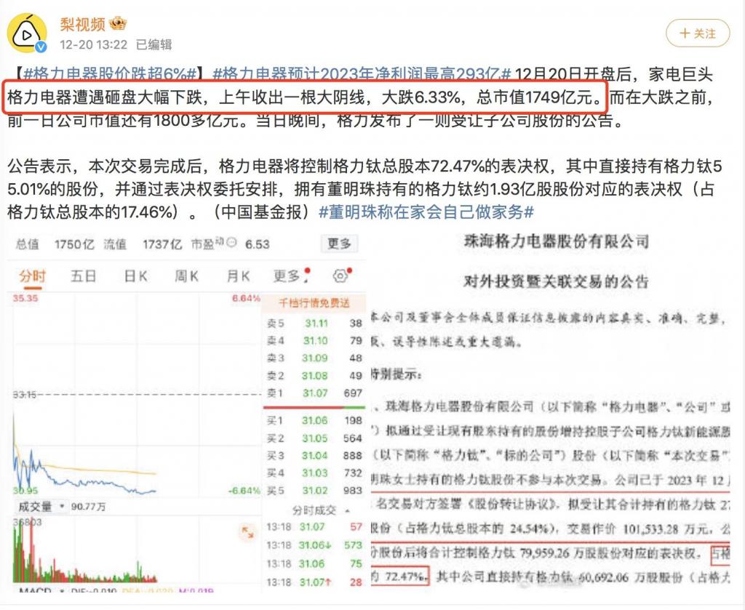Click the trade record with volume 28
Image resolution: width=745 pixels, height=610 pixels.
point(314,582)
